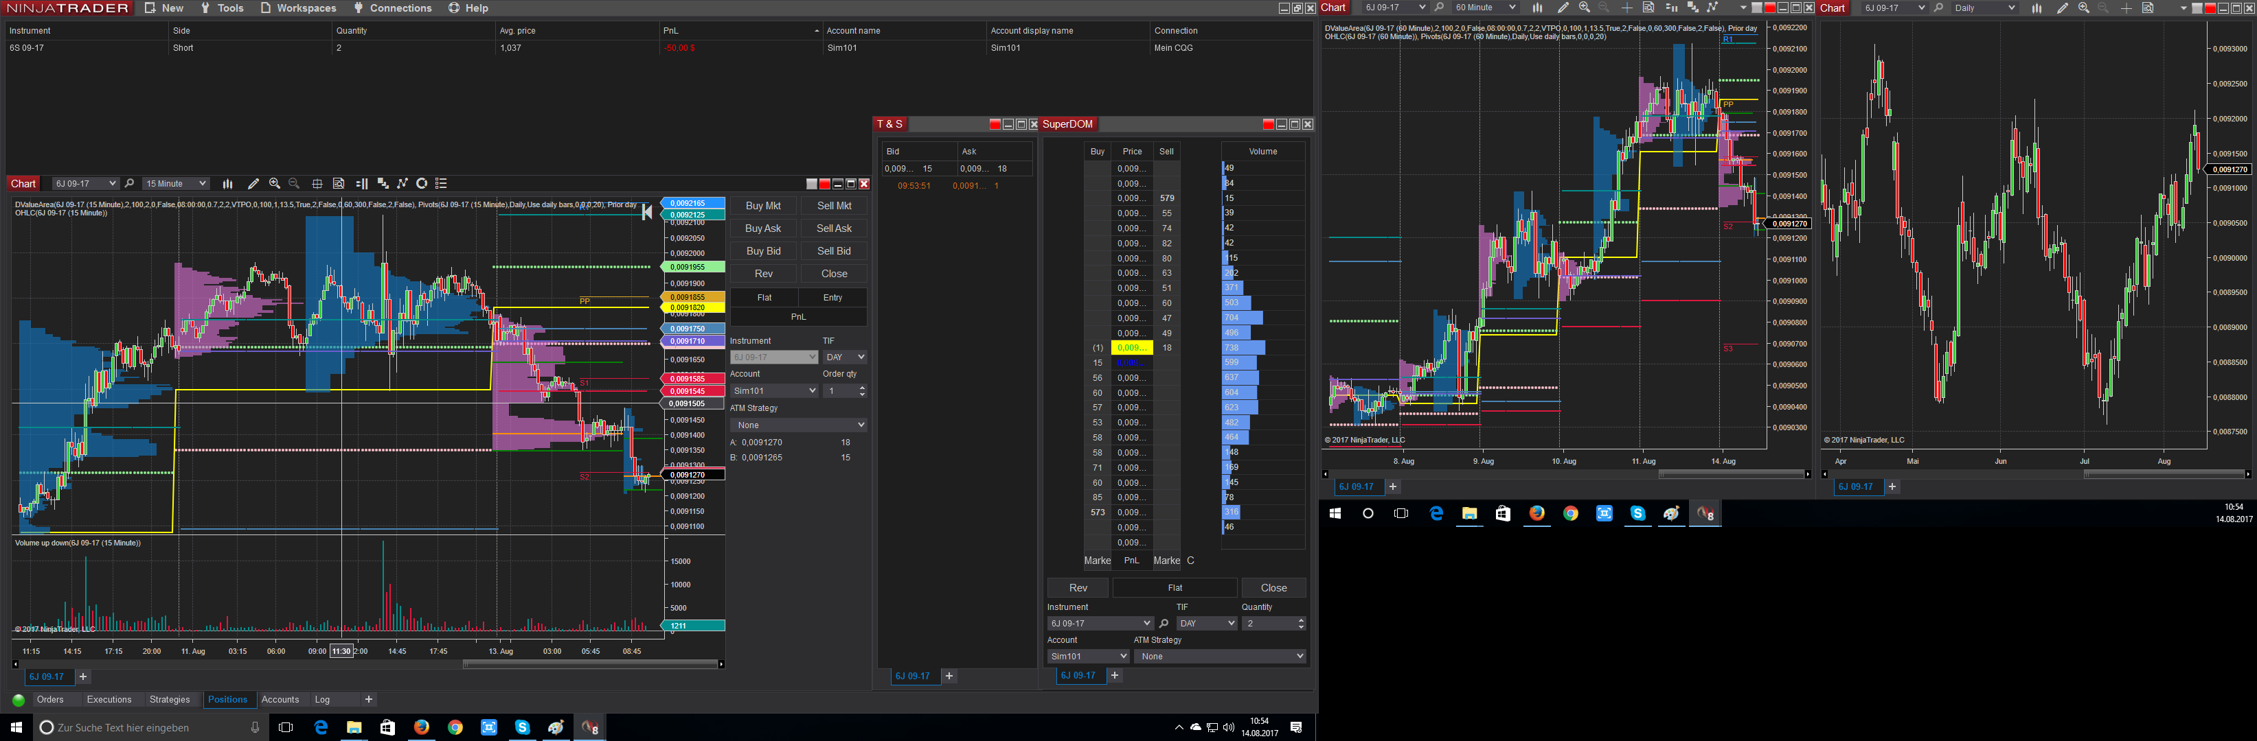Click Sell Bid in Chart Trader
The height and width of the screenshot is (741, 2257).
point(834,251)
